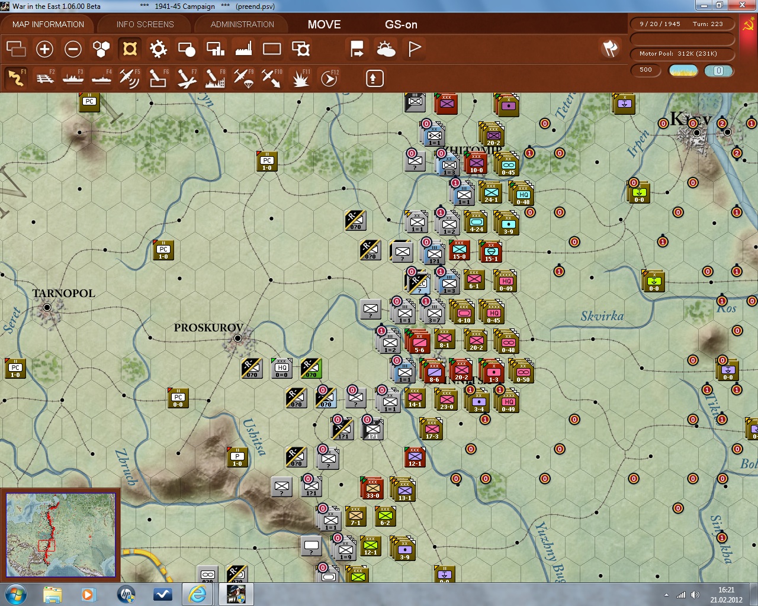This screenshot has width=758, height=606.
Task: Click the Soviet hammer and sickle emblem
Action: coord(747,25)
